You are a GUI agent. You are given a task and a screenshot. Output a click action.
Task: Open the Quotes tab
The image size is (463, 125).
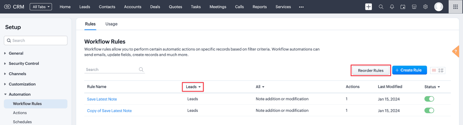(176, 7)
